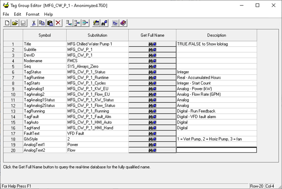Click the row icon with right-pointing arrow

click(x=85, y=23)
